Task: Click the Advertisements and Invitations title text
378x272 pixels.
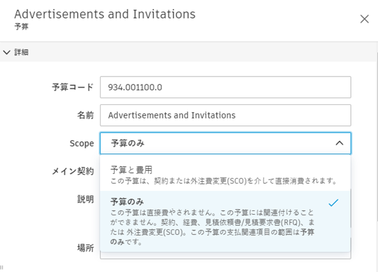Action: pos(104,14)
